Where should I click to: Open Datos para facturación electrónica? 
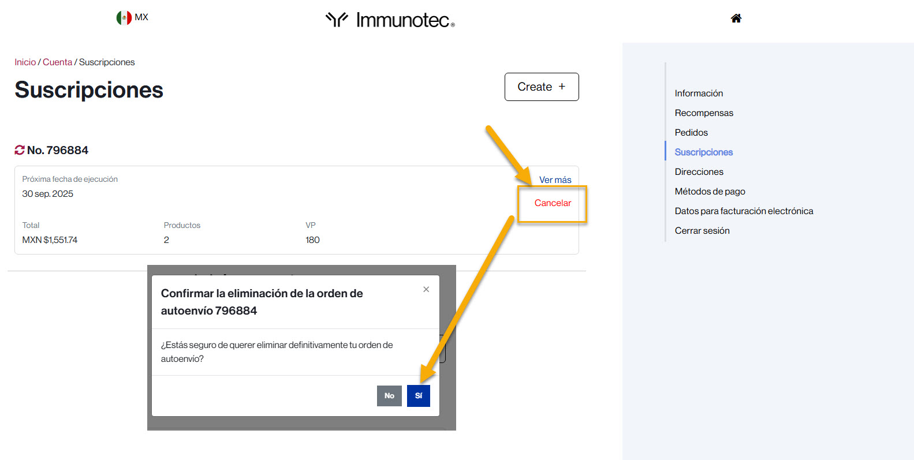tap(744, 211)
